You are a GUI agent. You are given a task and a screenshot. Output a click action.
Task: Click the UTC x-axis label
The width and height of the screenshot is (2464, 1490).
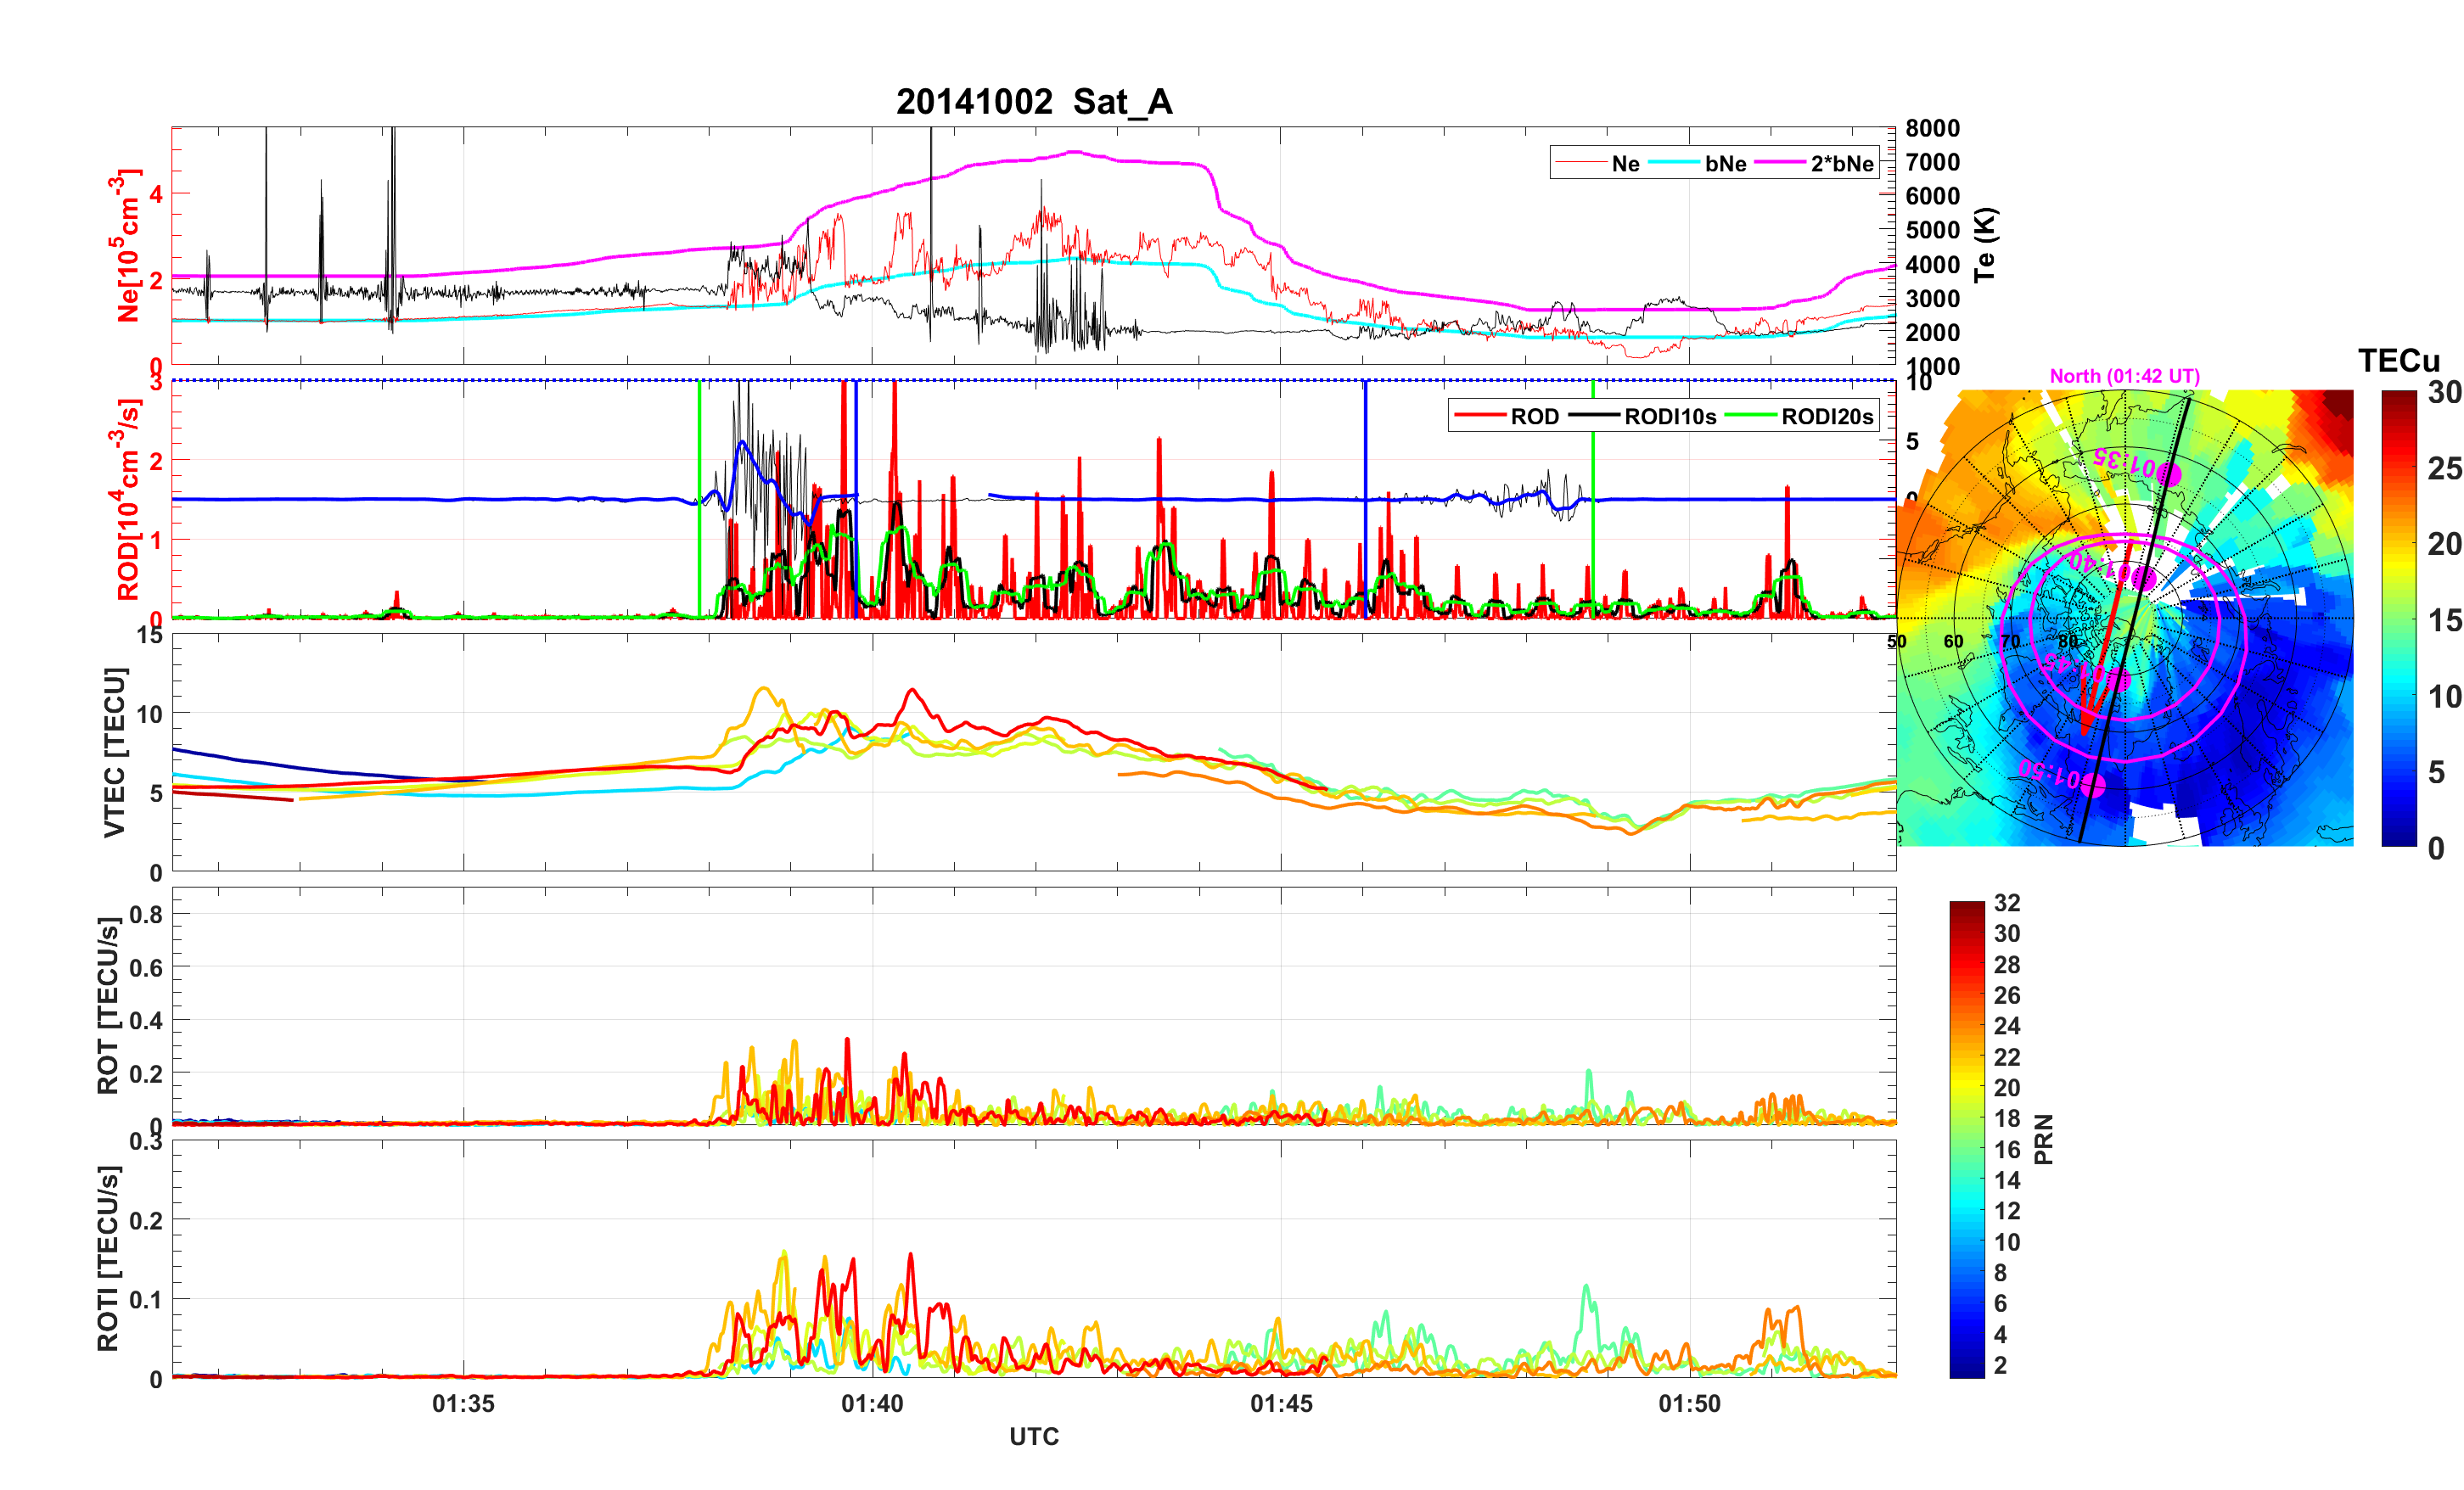click(x=1033, y=1437)
